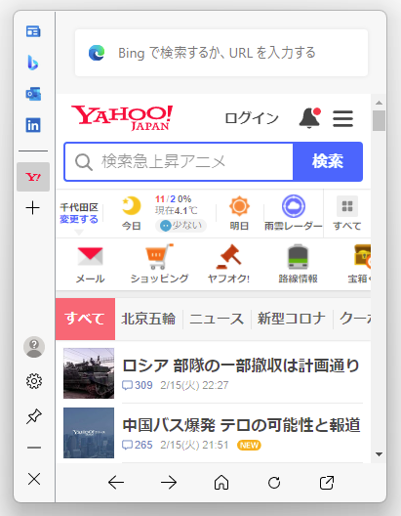Select the Yahoo! Japan sidebar site

(33, 177)
